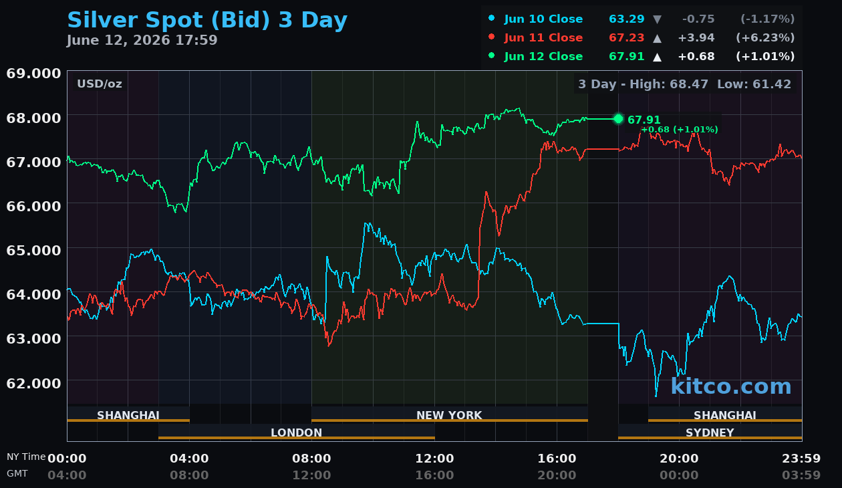Click the 63.000 y-axis label
The height and width of the screenshot is (488, 842).
pos(33,338)
